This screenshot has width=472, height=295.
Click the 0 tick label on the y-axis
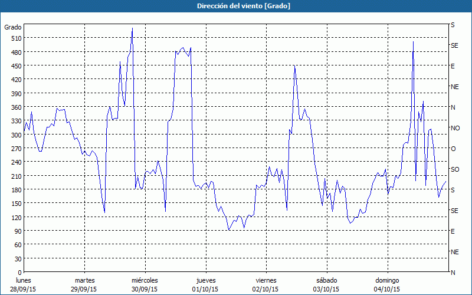19,273
